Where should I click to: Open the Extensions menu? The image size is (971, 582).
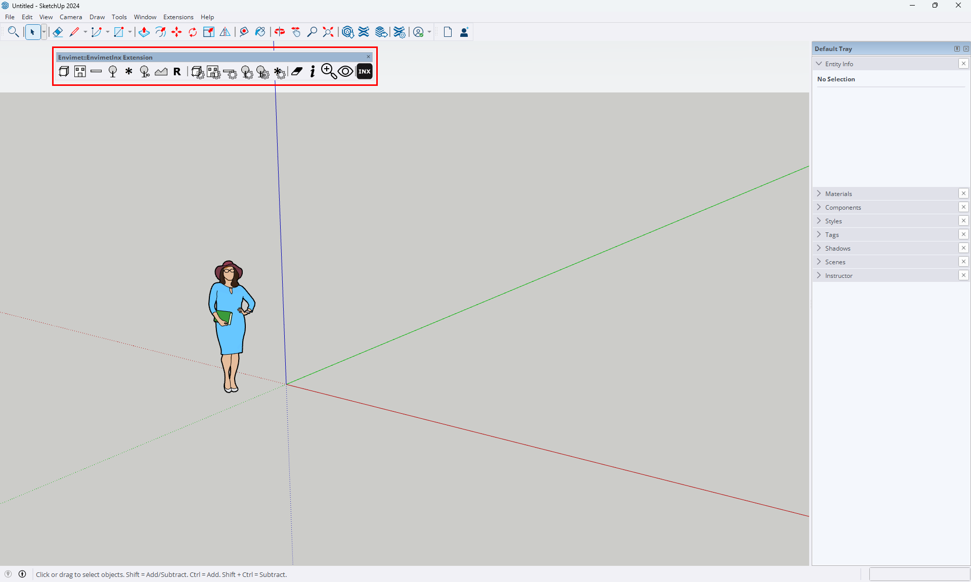[x=178, y=17]
